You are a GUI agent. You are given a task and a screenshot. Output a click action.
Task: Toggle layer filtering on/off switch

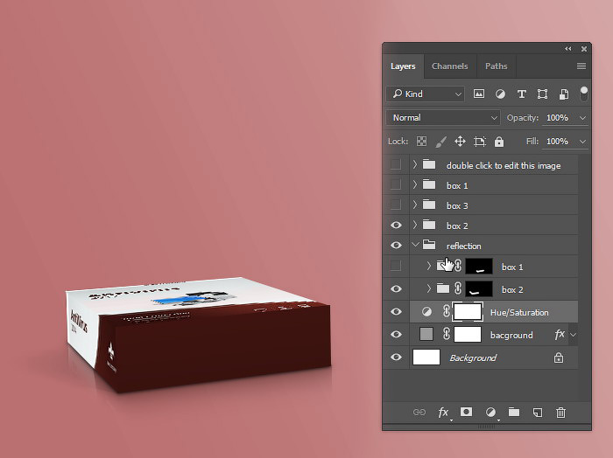click(584, 94)
